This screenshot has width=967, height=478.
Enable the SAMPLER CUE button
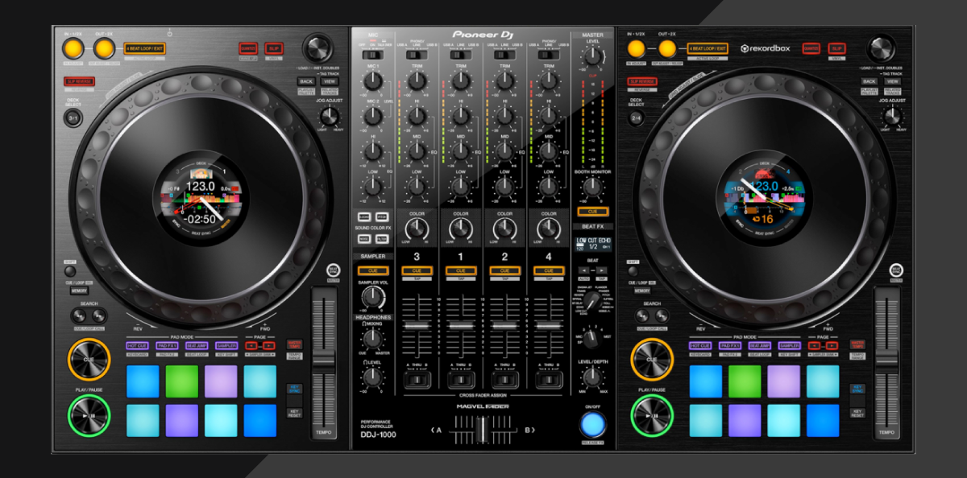(373, 271)
